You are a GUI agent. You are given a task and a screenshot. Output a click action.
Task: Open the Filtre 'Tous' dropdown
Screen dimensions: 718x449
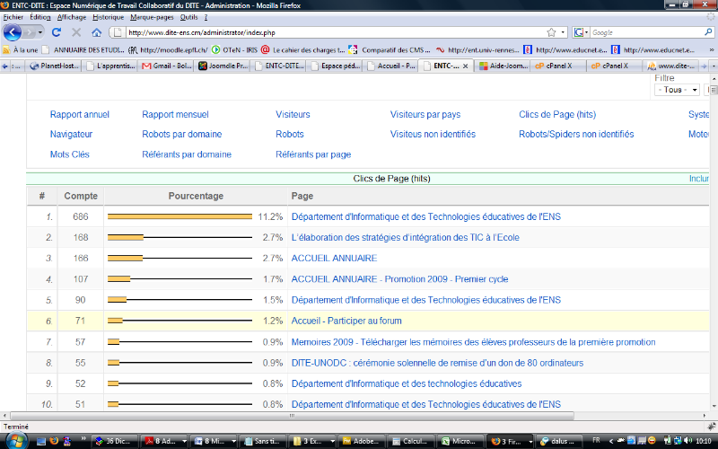[x=679, y=90]
